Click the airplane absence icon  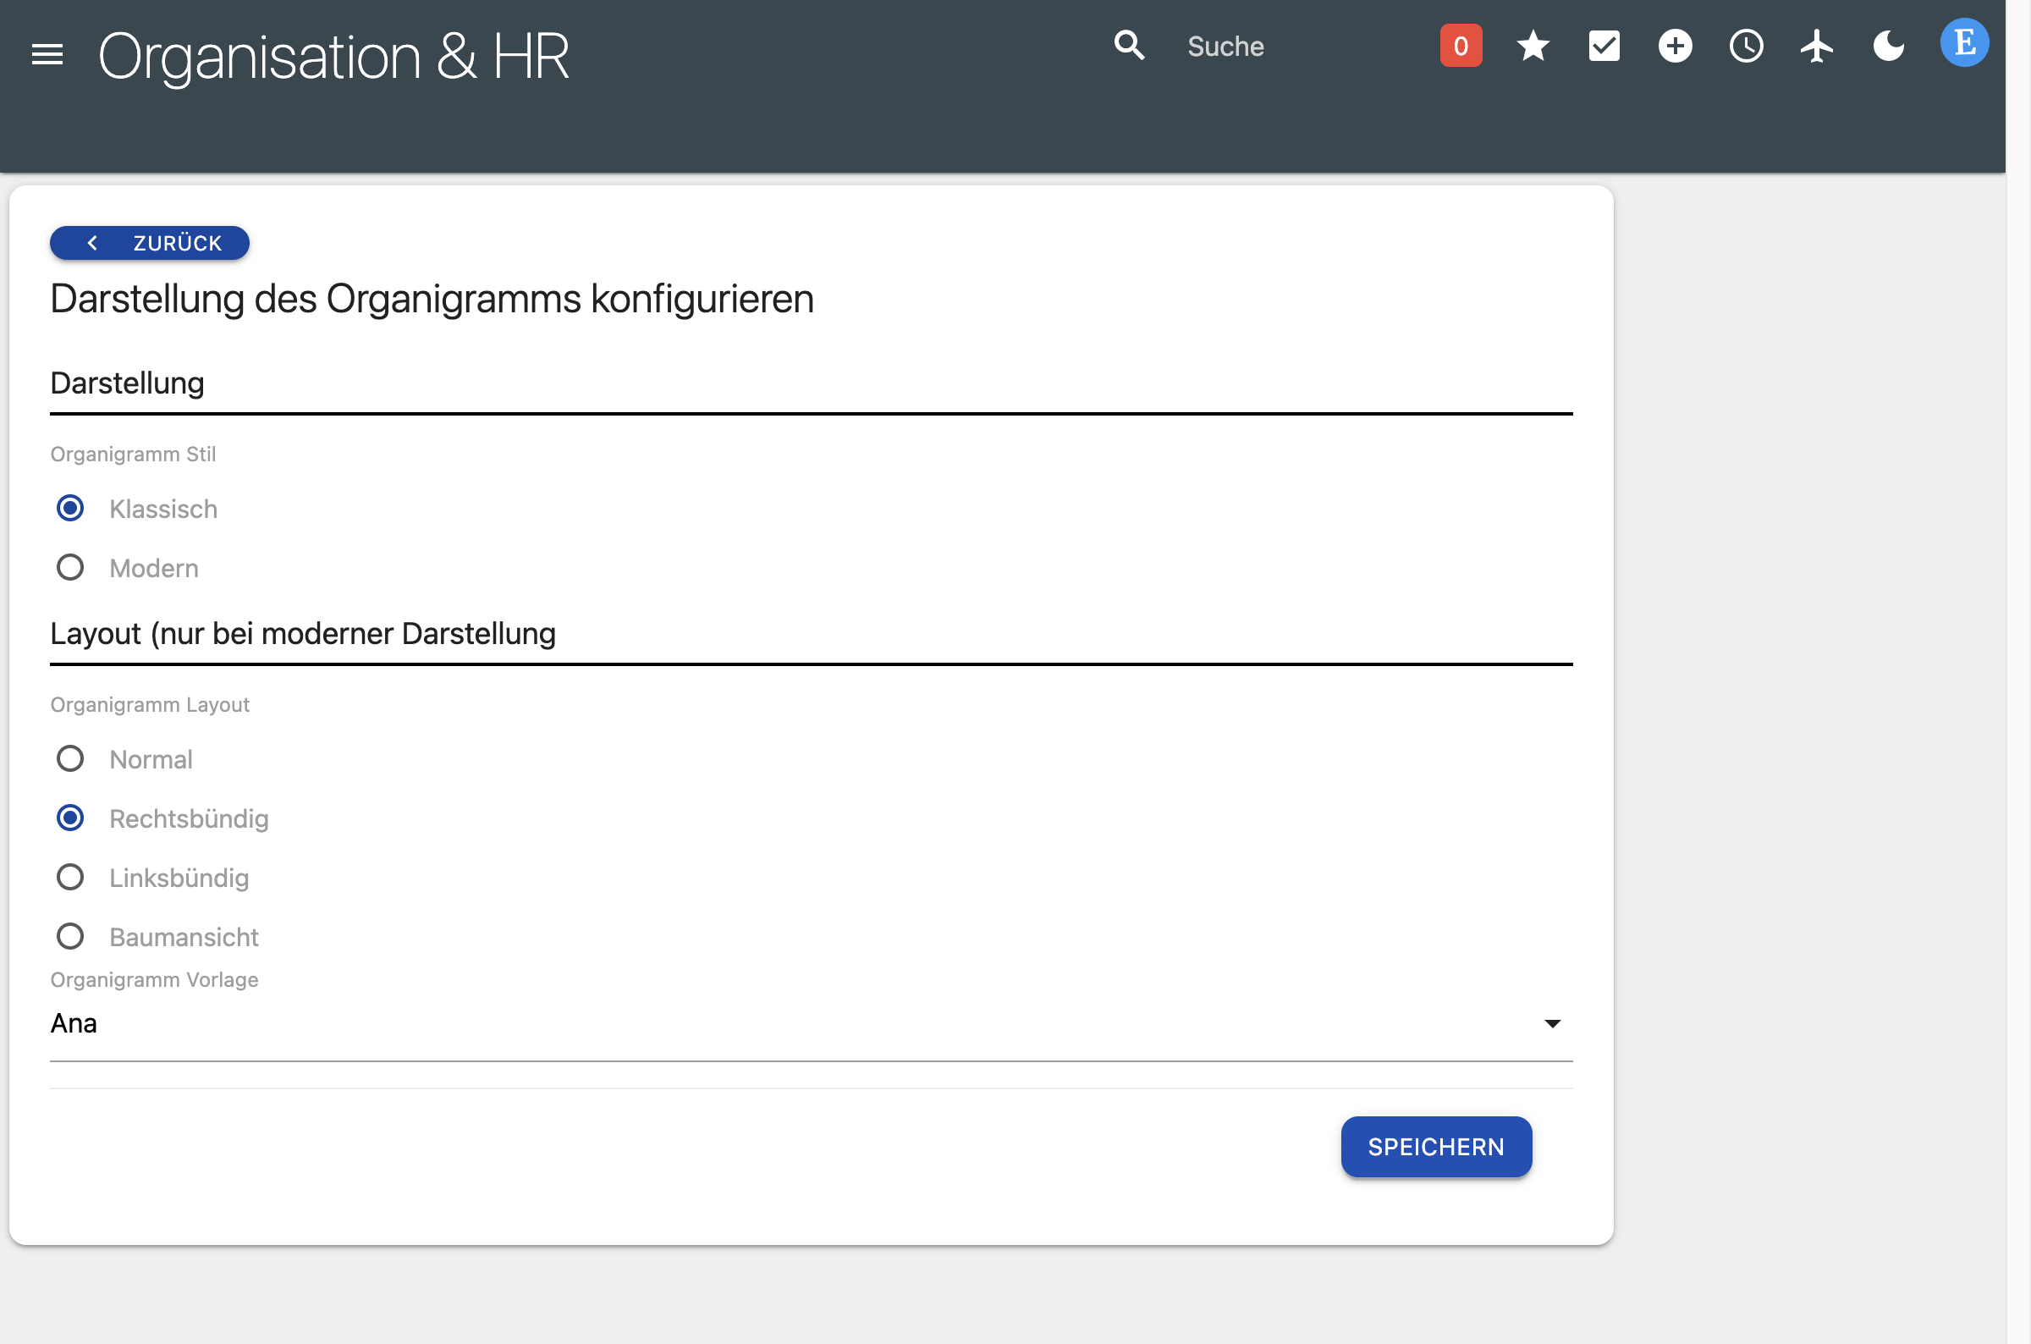click(1817, 47)
